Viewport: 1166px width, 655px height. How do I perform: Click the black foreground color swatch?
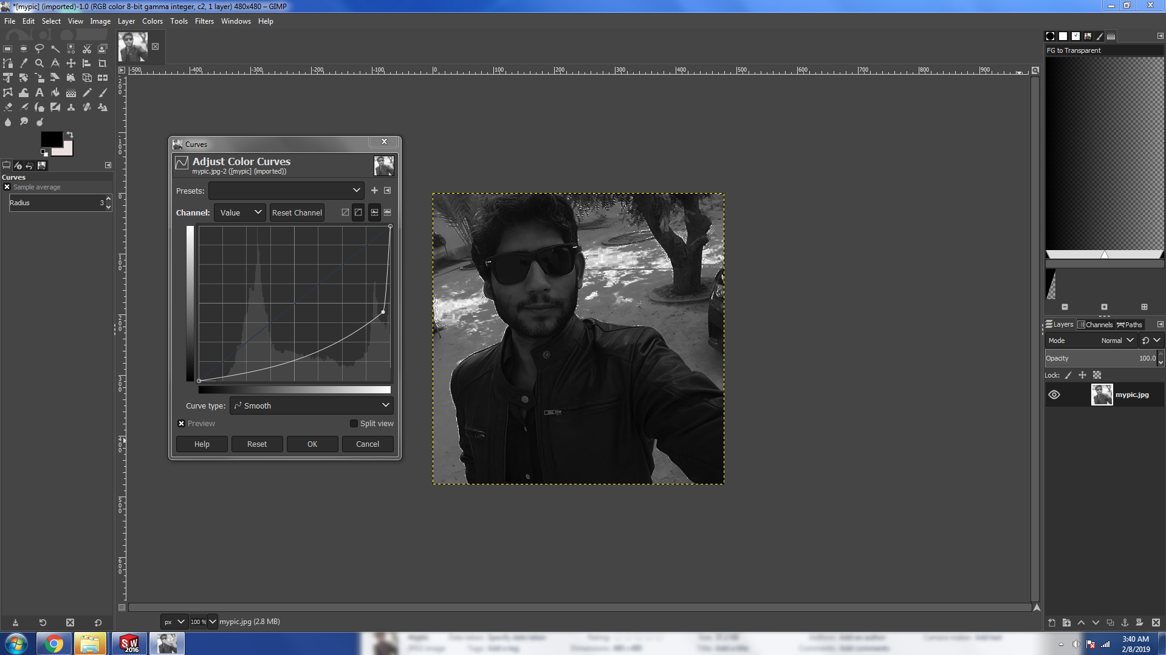(x=50, y=140)
